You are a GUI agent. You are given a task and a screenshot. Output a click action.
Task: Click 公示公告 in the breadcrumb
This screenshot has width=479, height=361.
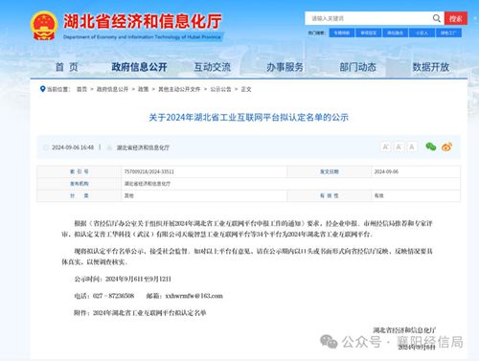pos(220,89)
